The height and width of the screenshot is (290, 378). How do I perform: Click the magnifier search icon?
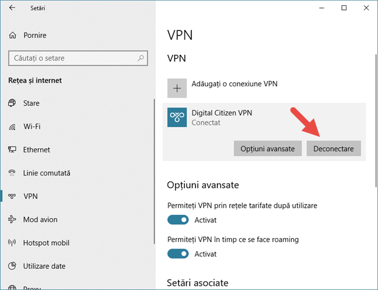141,58
